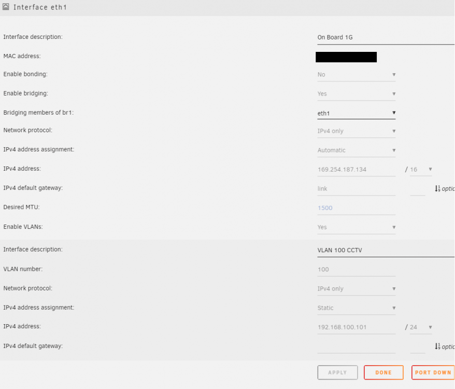Click eth1 gateway metric field

418,189
